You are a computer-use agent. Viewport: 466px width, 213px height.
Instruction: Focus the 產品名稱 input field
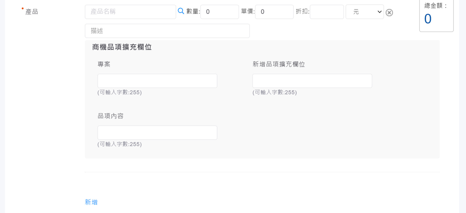[130, 12]
